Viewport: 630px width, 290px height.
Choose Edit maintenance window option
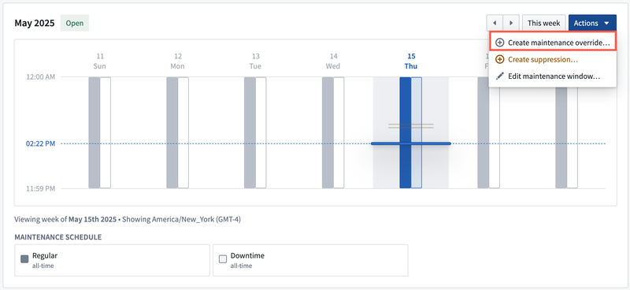click(553, 76)
